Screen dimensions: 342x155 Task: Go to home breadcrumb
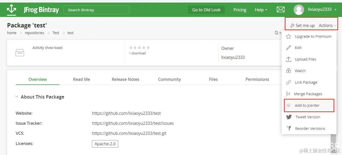point(12,33)
